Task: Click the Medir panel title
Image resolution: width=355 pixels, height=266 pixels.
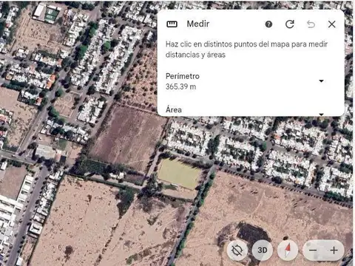Action: [198, 24]
